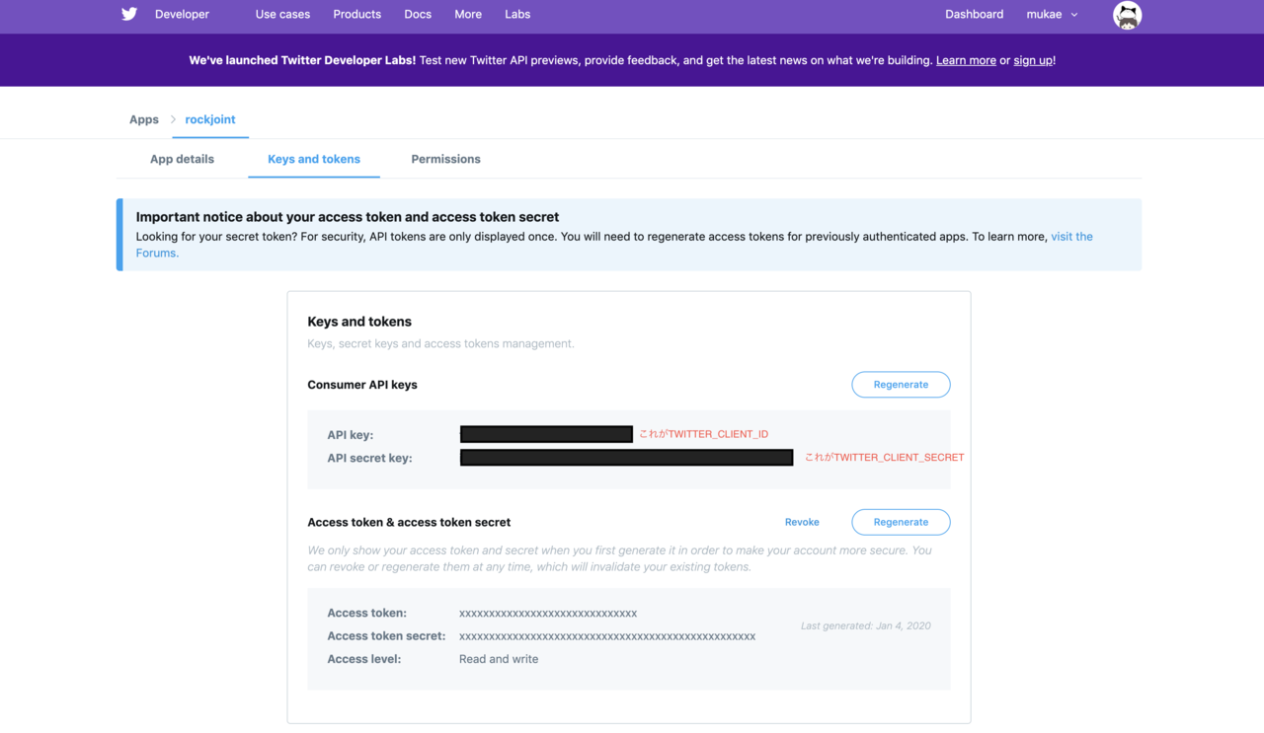The image size is (1264, 733).
Task: Regenerate the access token and secret
Action: coord(901,522)
